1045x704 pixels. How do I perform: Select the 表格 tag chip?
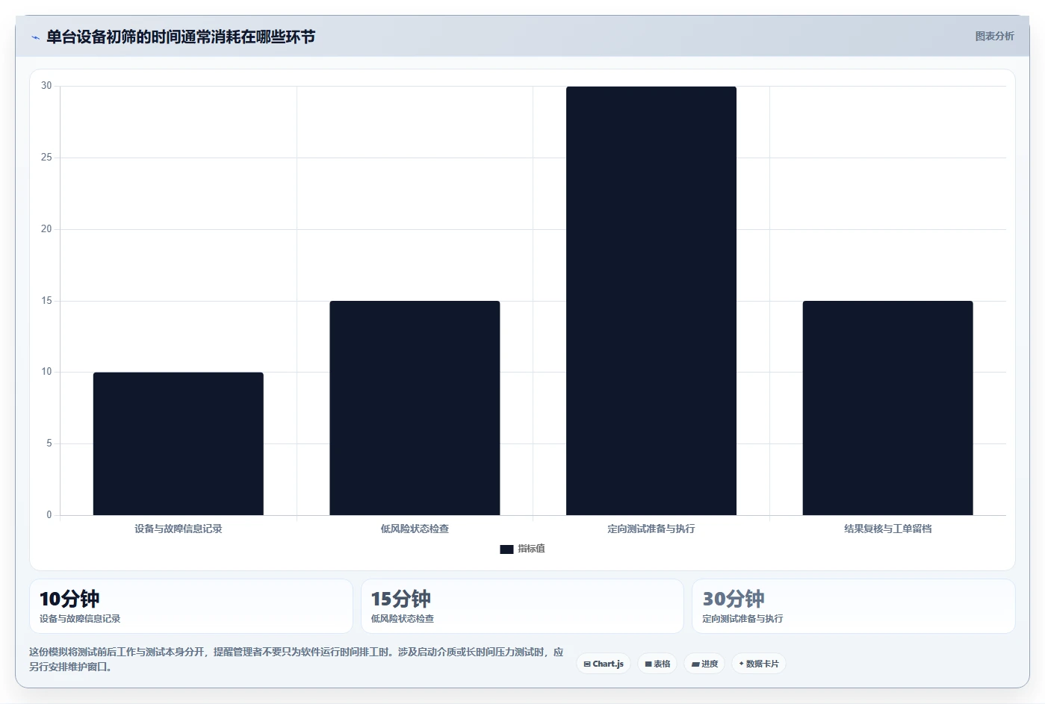coord(657,664)
